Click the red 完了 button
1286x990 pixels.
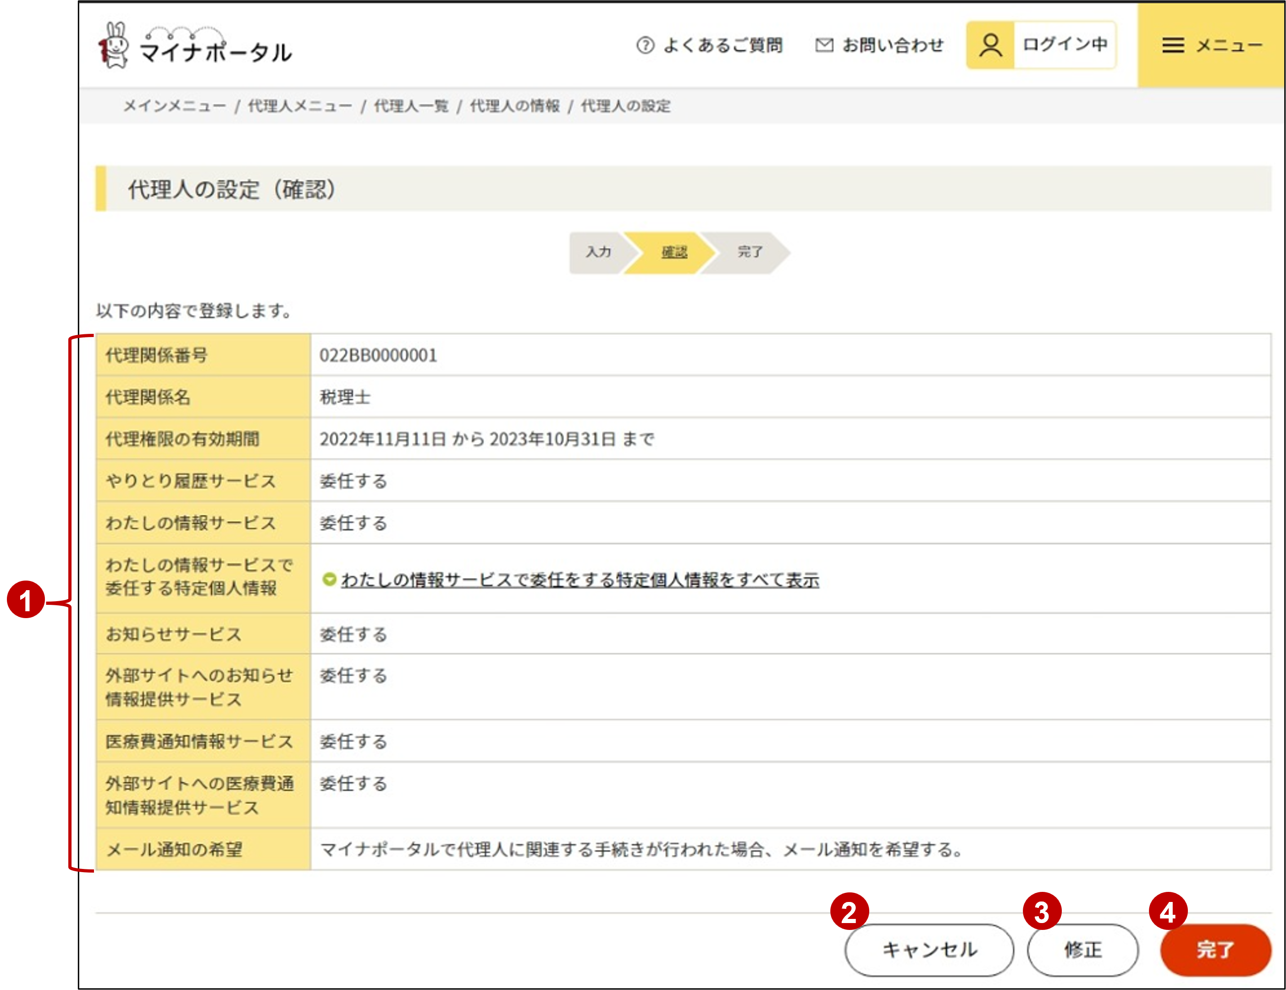click(x=1215, y=949)
